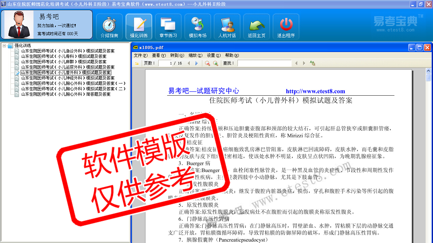Click the http://www.etest8.com link in document
Screen dimensions: 433x243
[x=315, y=91]
